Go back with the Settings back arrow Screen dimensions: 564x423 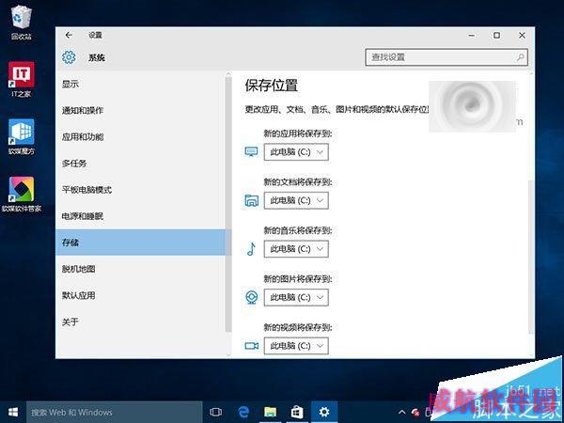point(69,35)
